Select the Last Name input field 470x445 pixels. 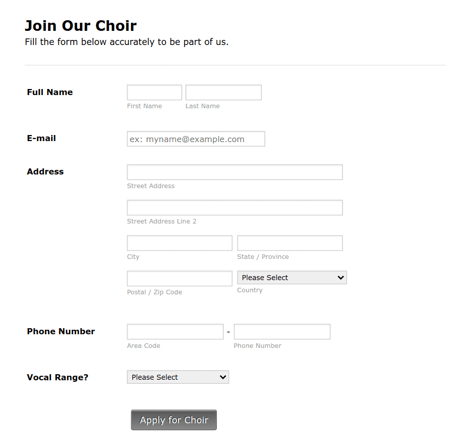tap(223, 92)
